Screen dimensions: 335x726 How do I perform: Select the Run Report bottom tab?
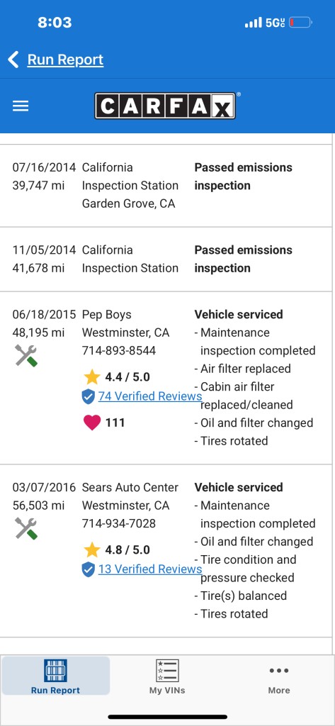[x=55, y=676]
